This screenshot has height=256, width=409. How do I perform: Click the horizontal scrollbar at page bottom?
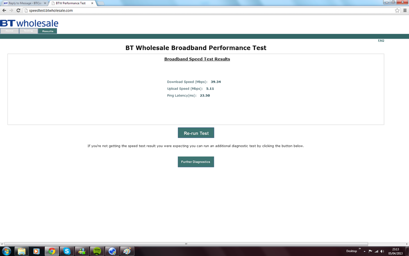(x=186, y=244)
